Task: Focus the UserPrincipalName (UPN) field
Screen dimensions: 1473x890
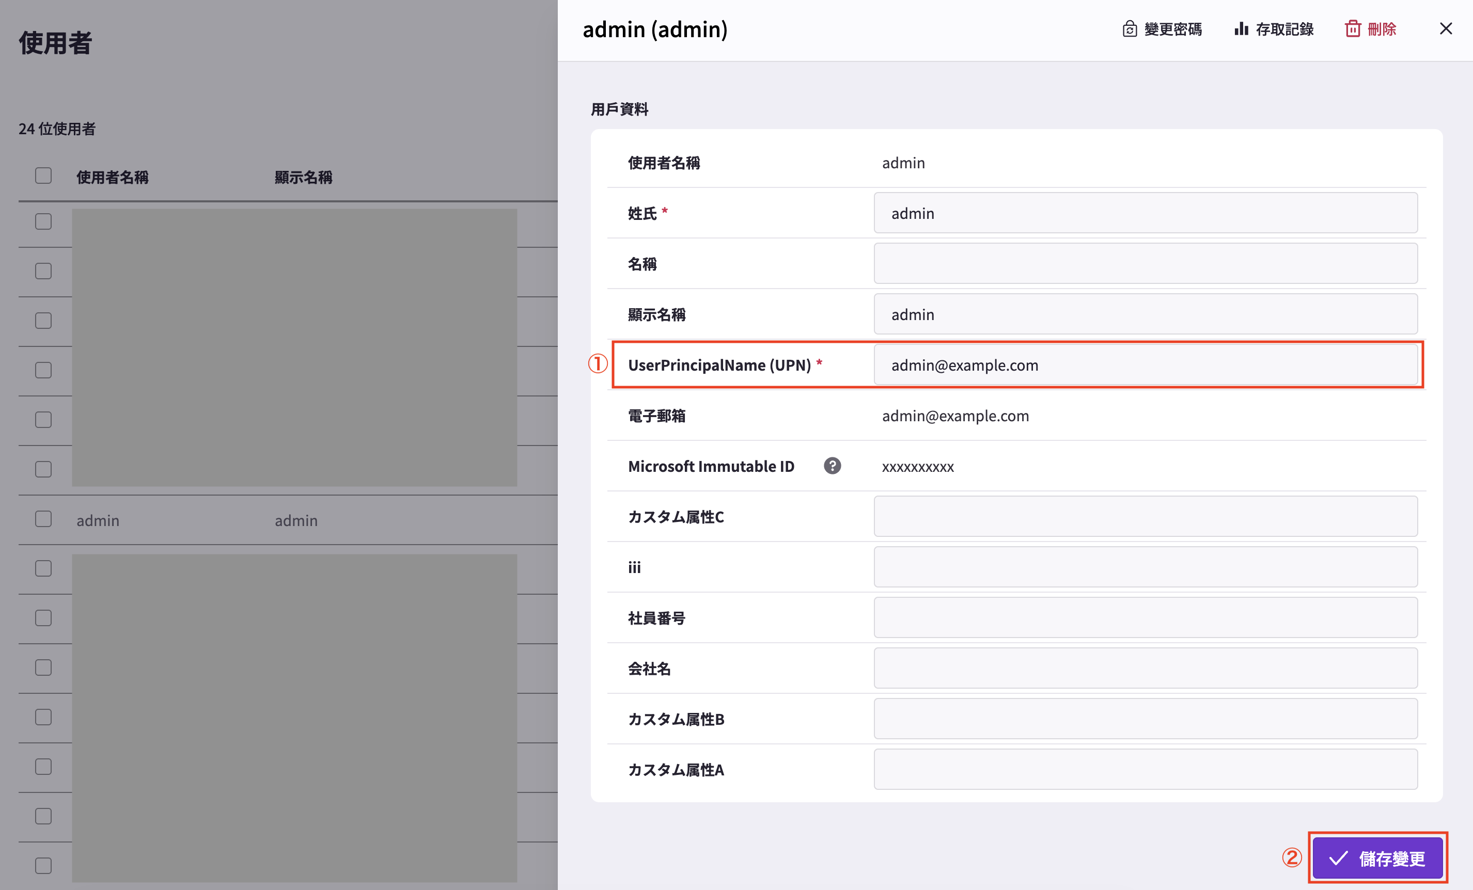Action: click(1146, 364)
